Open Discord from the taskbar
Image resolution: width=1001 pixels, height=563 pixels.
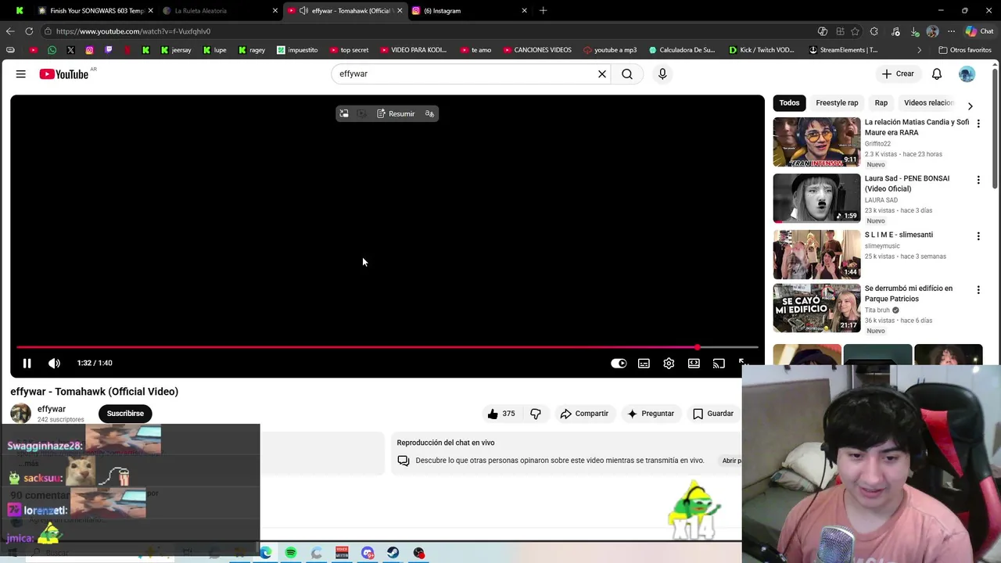(x=368, y=553)
